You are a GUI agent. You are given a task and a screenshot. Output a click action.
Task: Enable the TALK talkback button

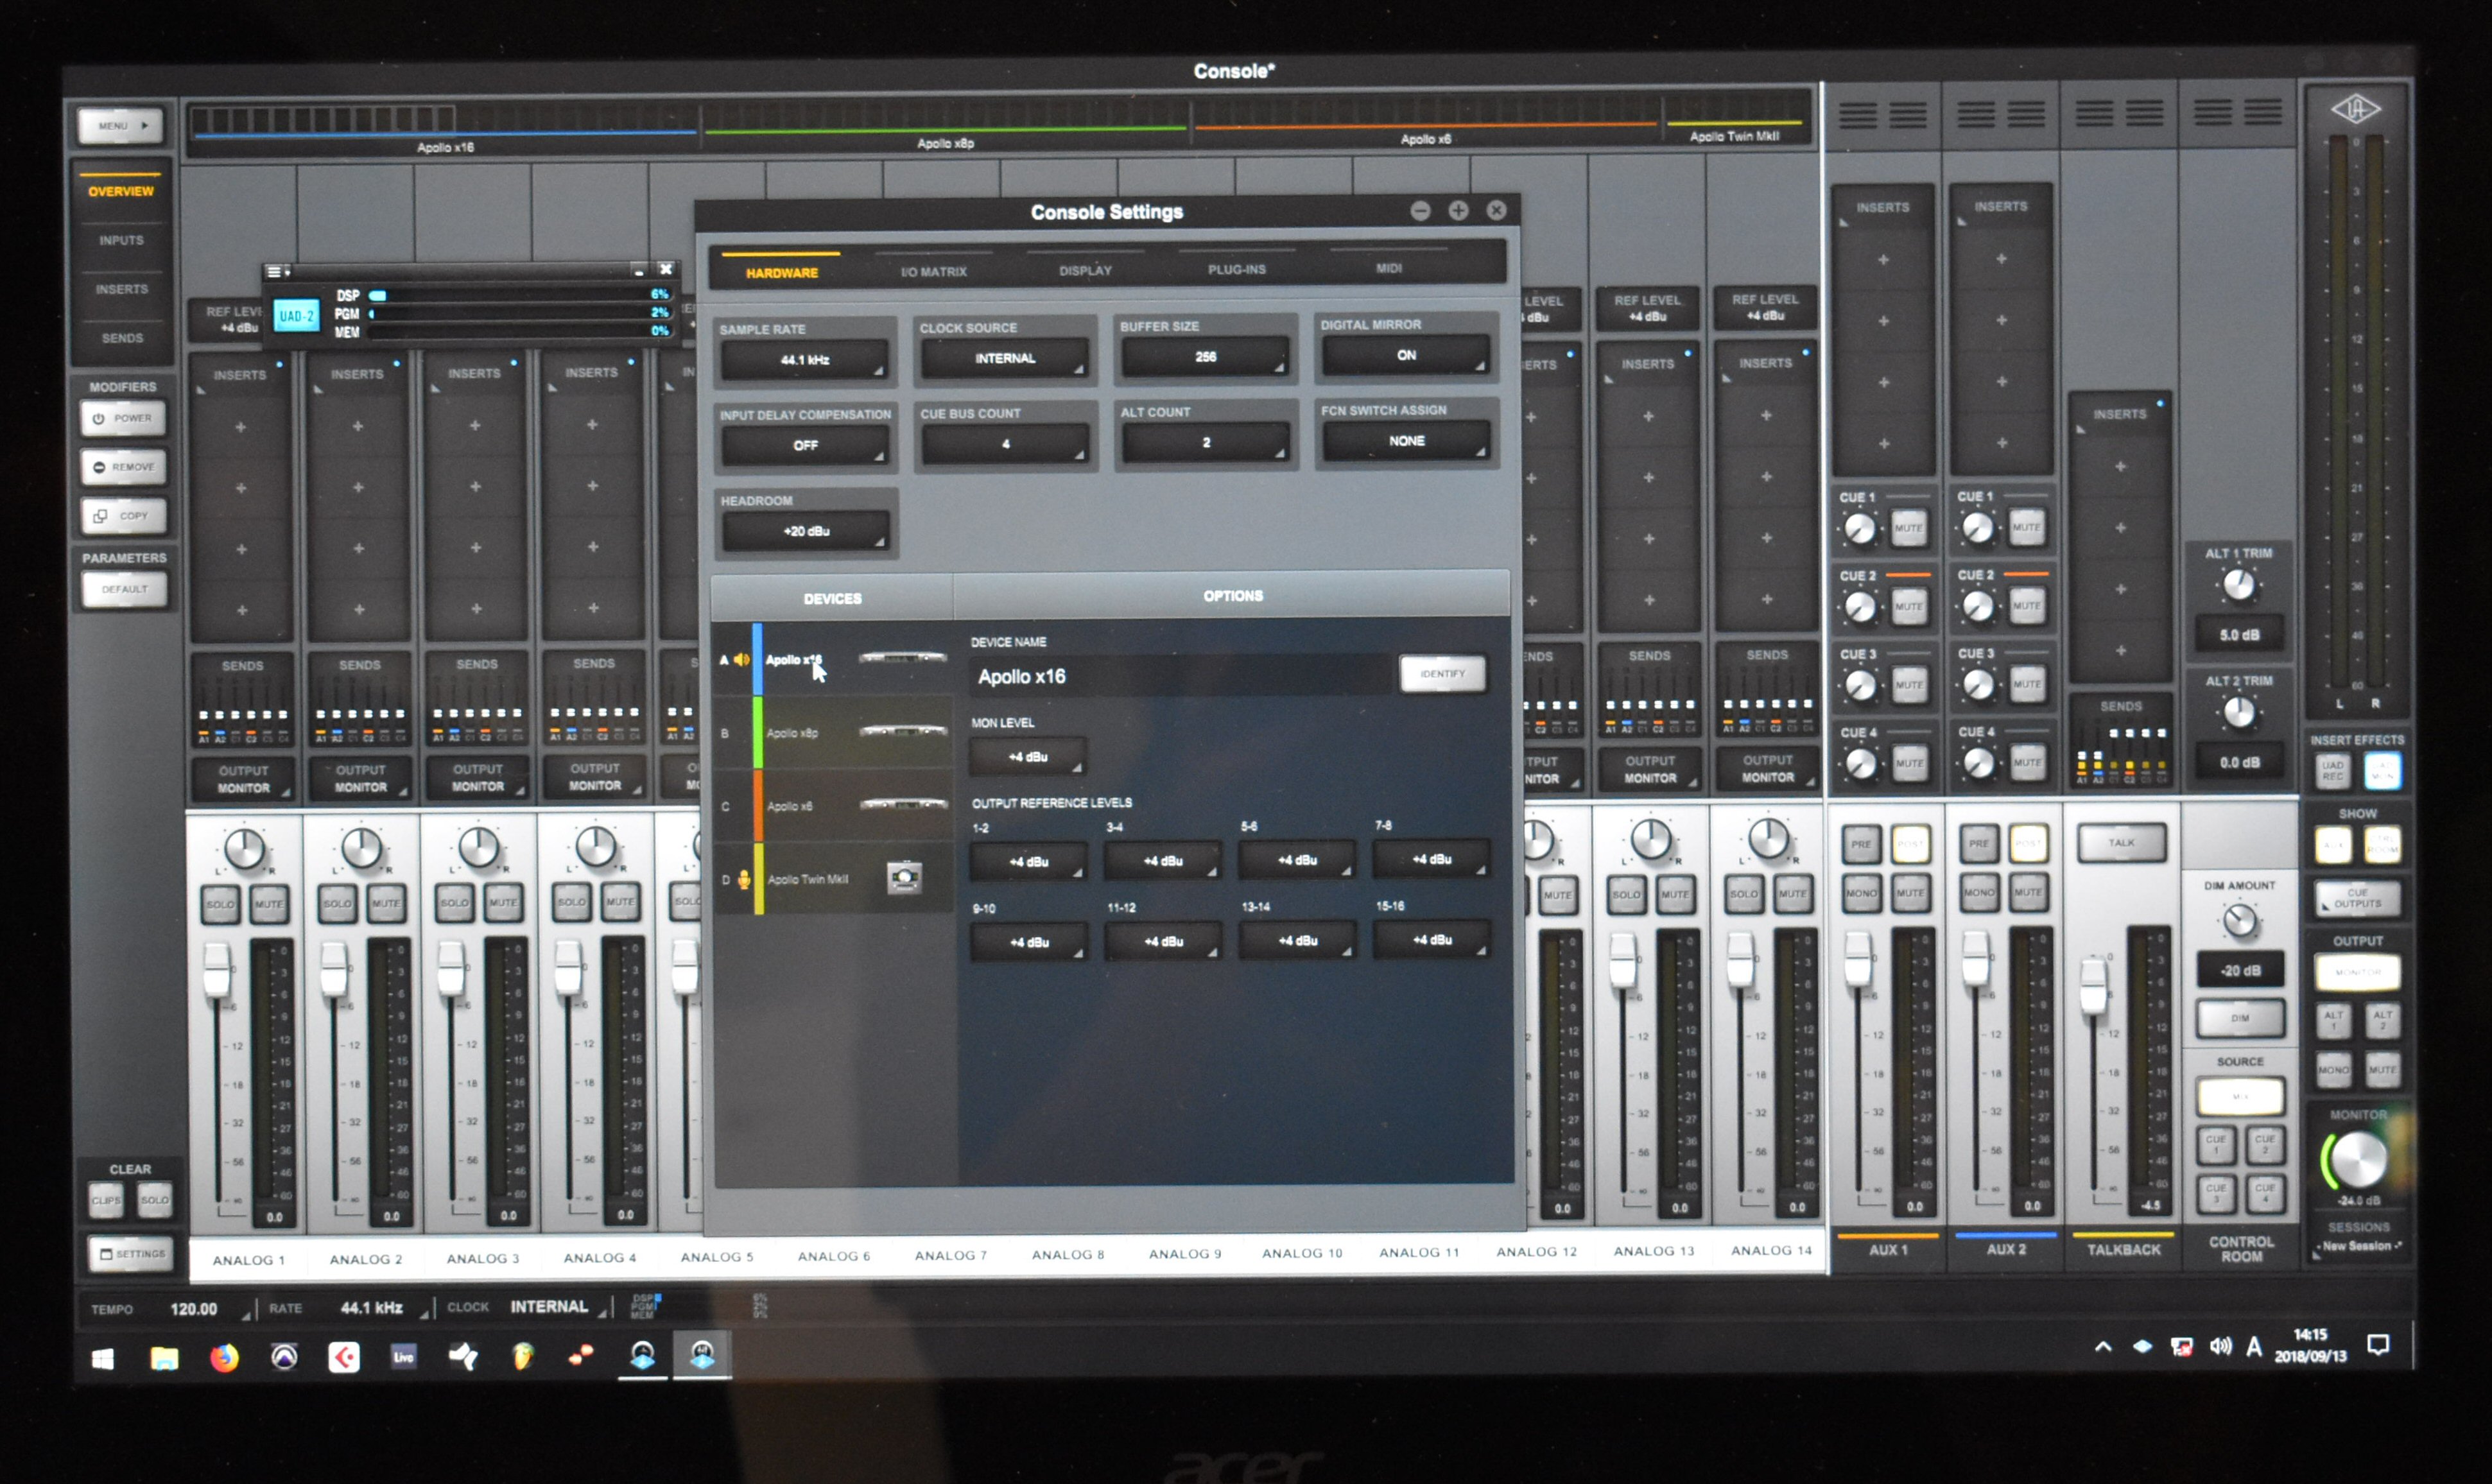pos(2121,843)
